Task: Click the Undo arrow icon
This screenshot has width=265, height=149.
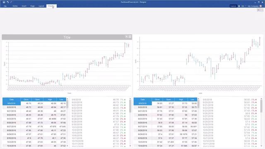Action: 7,2
